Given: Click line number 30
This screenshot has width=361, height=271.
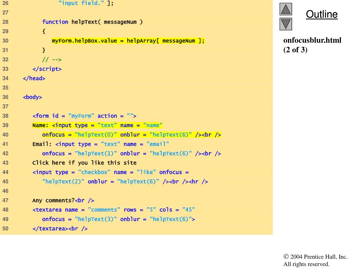Looking at the screenshot, I should [5, 41].
